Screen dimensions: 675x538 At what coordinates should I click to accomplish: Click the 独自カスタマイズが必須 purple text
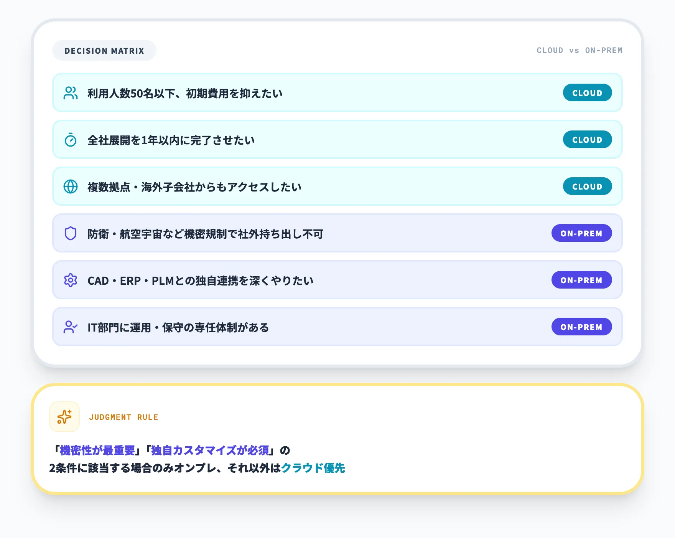click(x=210, y=451)
